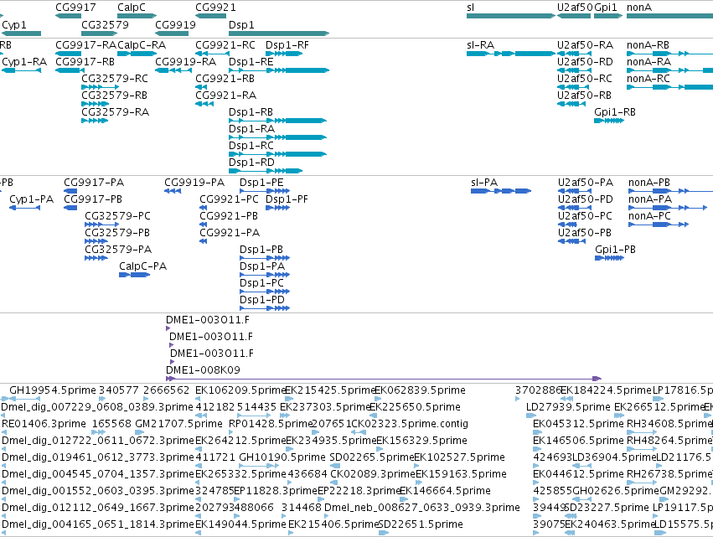Select the CalpC-RA transcript

pos(137,54)
